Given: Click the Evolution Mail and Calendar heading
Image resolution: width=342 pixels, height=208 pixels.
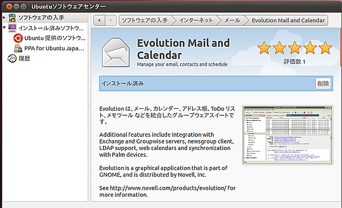Looking at the screenshot, I should [183, 49].
